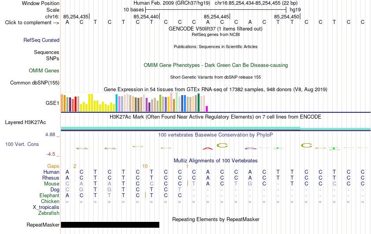Screen dimensions: 371x234
Task: Open the 100 Vert. Cons track label
Action: (x=22, y=144)
